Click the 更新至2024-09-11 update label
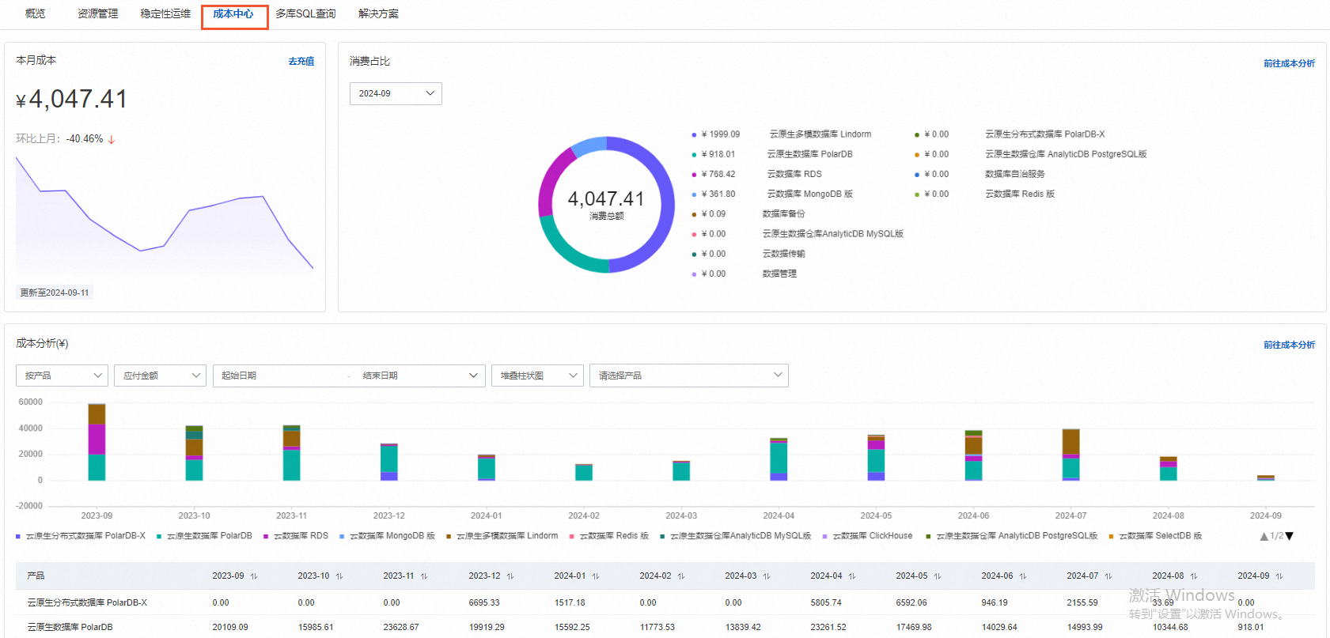This screenshot has height=638, width=1330. point(55,293)
